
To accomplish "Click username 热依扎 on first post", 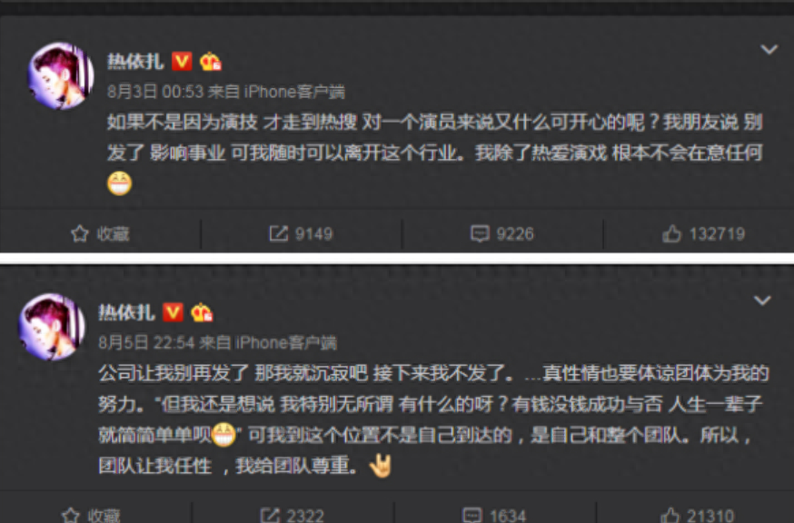I will pos(135,62).
